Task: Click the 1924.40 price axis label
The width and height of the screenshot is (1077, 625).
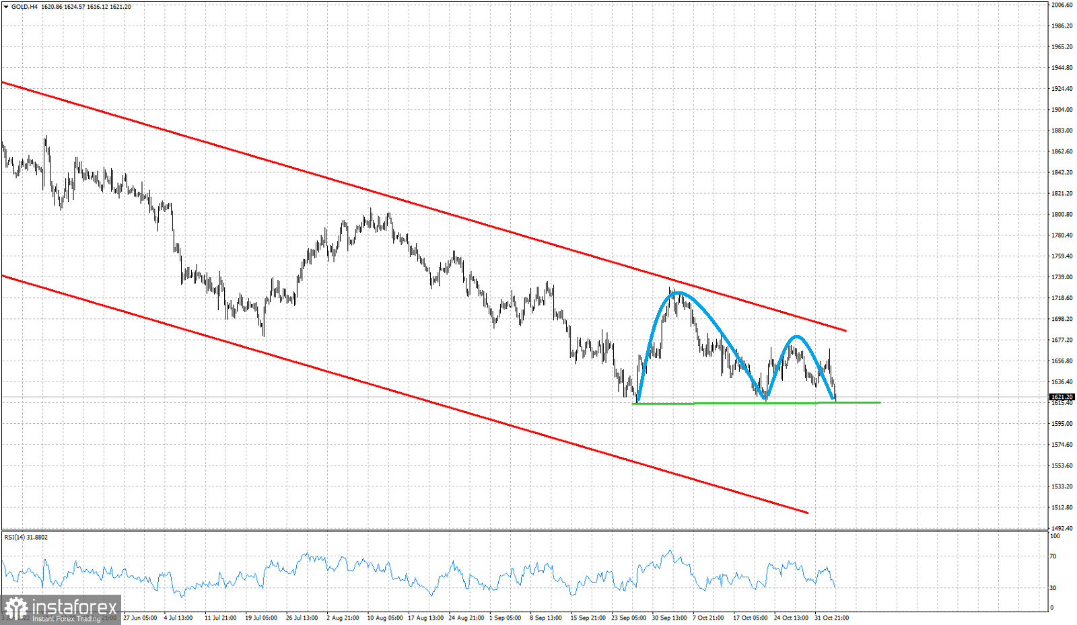Action: (x=1062, y=88)
